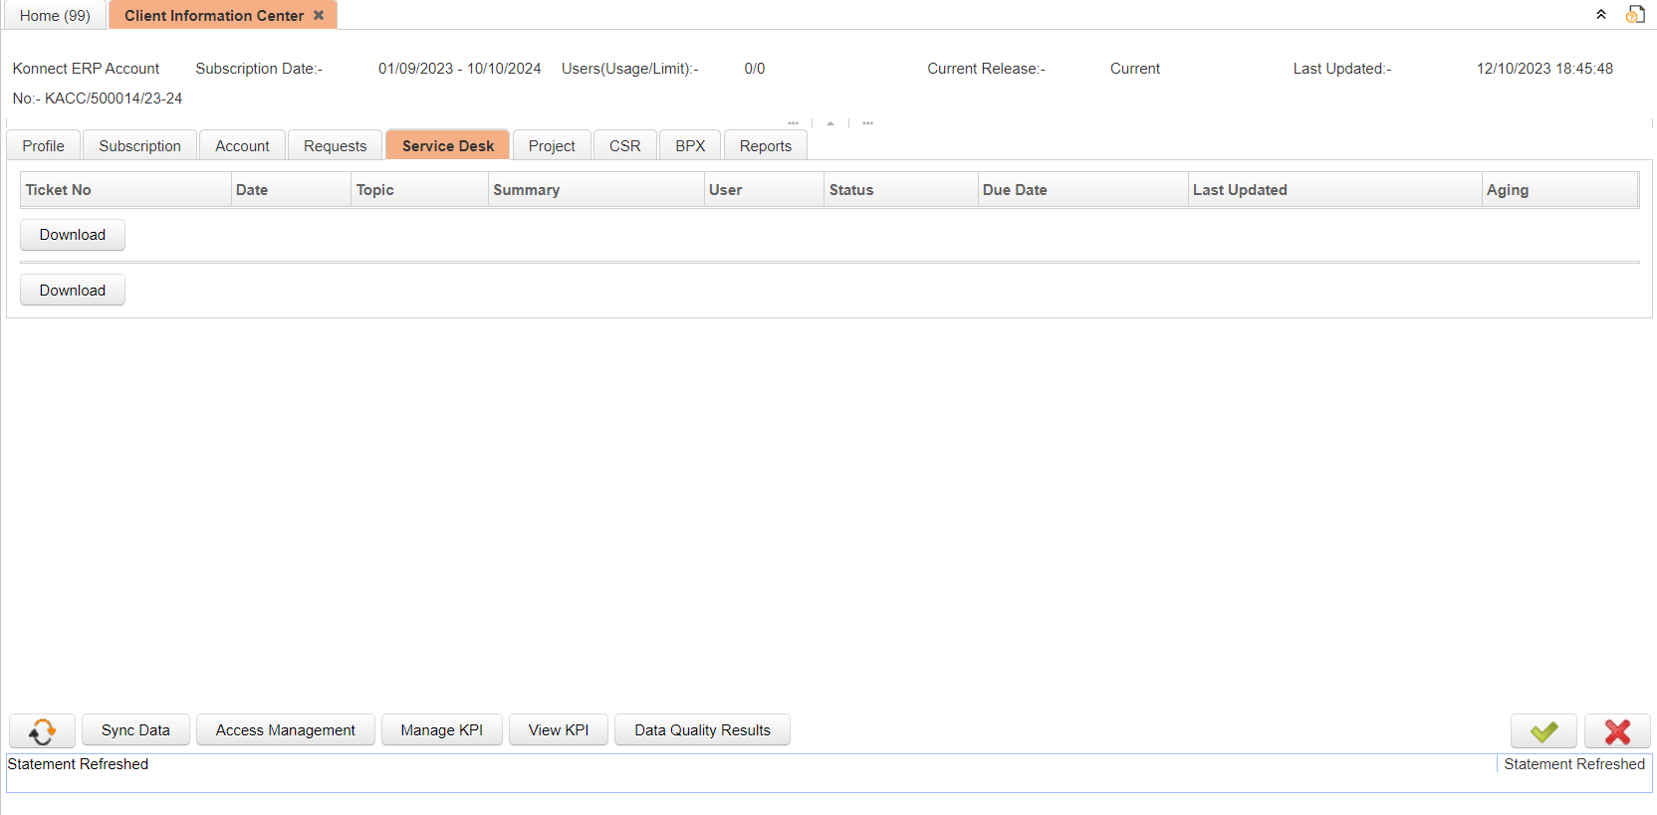Open the help document icon

1635,15
